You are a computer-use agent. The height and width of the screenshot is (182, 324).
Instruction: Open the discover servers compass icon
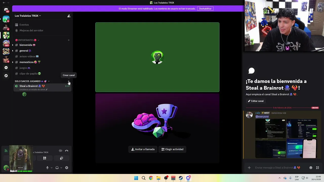[6, 76]
